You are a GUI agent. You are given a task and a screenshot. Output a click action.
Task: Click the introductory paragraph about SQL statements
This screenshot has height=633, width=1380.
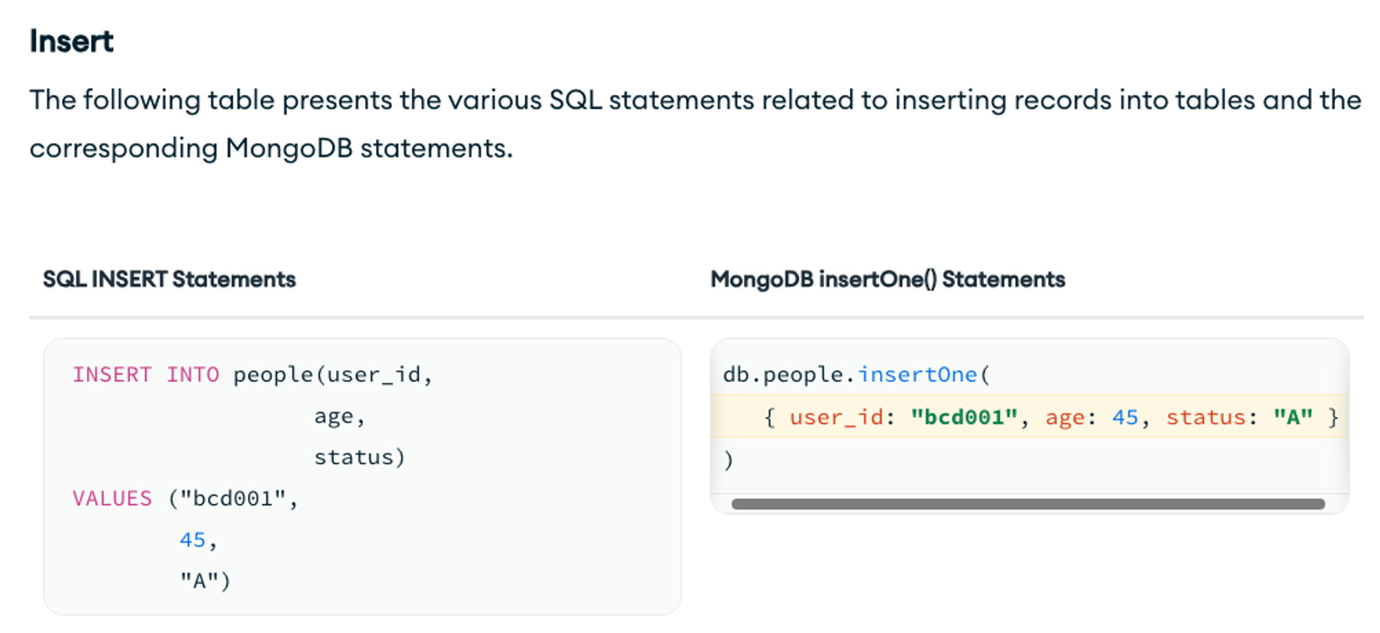[696, 124]
